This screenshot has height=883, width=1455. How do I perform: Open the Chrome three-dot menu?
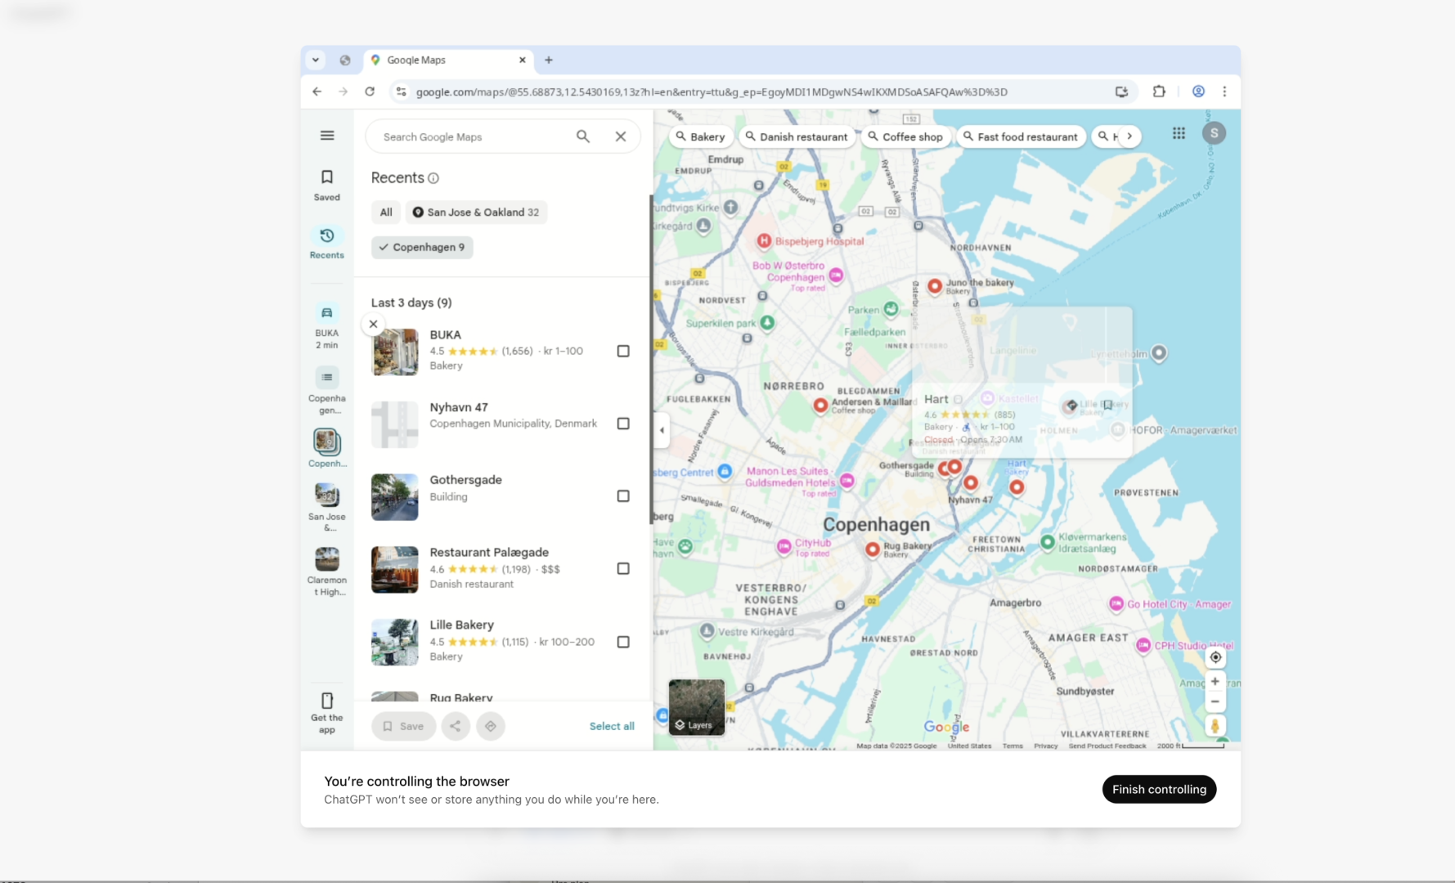click(1224, 92)
